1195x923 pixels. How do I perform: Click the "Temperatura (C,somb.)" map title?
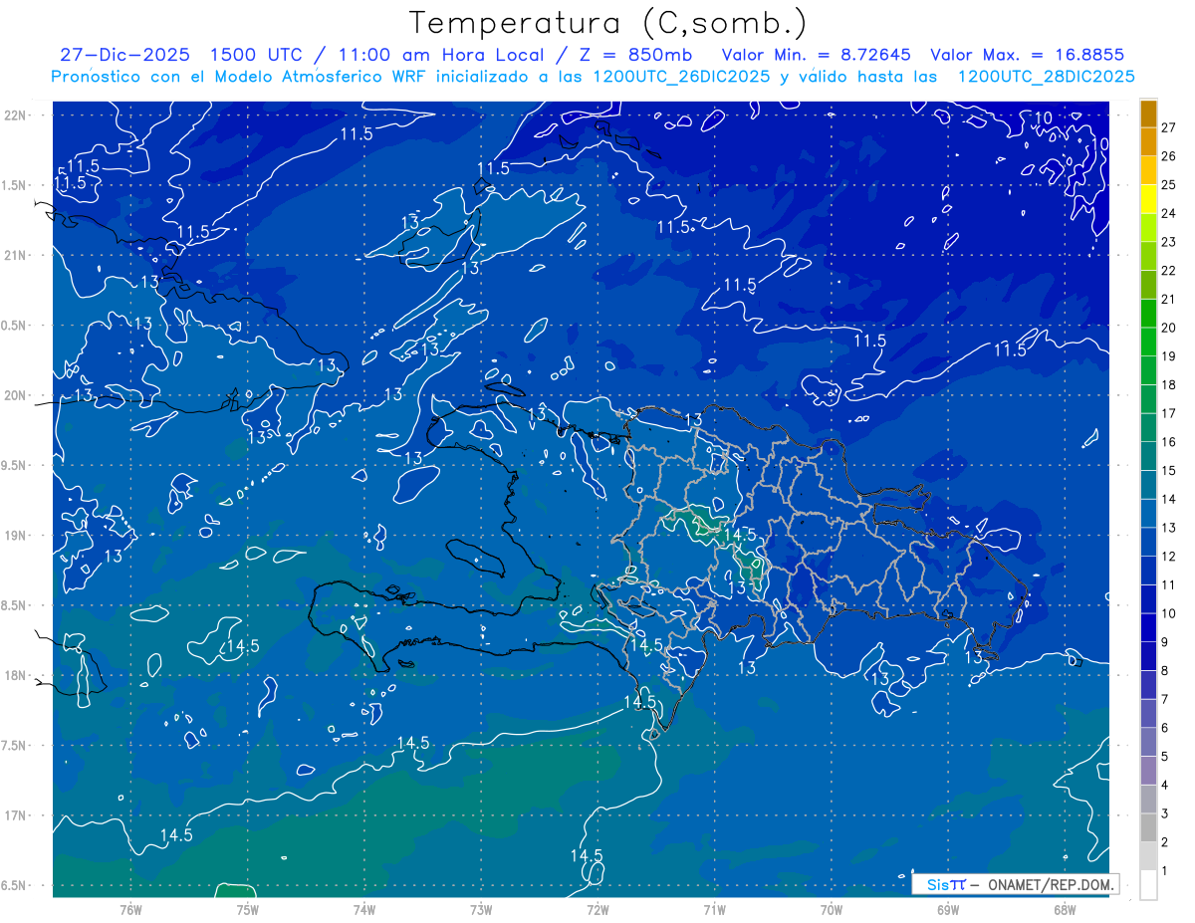[607, 23]
